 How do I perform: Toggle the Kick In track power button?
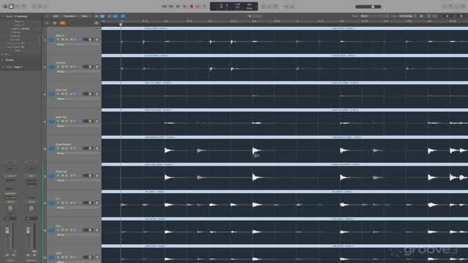point(58,39)
